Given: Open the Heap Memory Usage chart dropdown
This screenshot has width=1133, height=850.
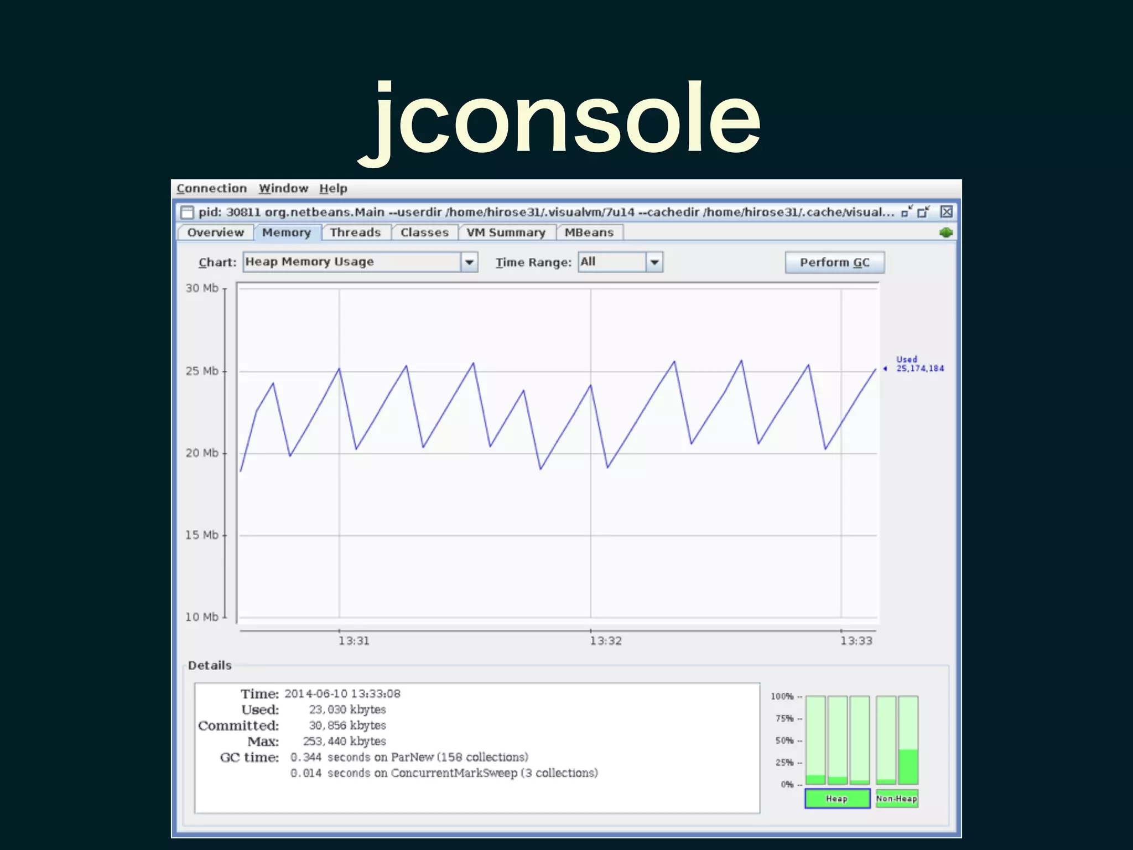Looking at the screenshot, I should pos(469,262).
